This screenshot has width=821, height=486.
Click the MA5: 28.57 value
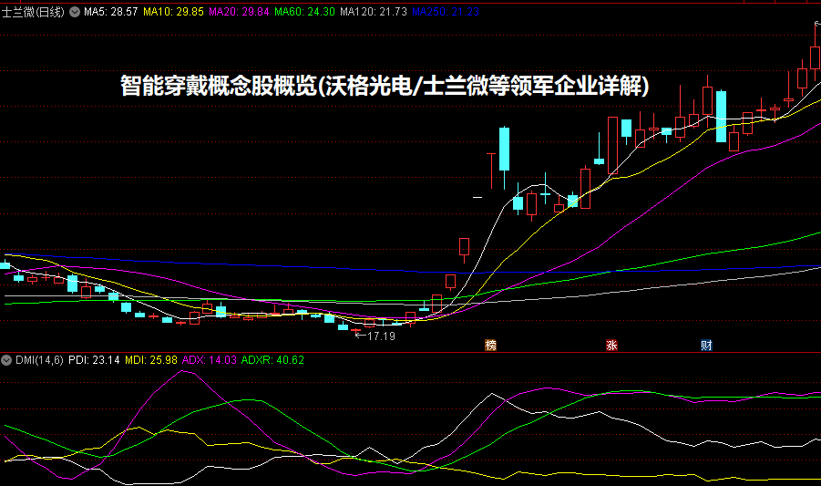(111, 12)
